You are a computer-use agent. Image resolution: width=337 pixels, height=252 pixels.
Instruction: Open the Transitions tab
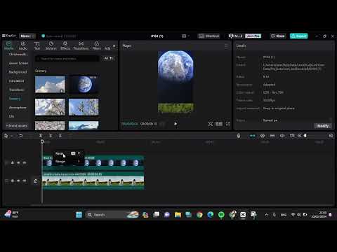[81, 45]
